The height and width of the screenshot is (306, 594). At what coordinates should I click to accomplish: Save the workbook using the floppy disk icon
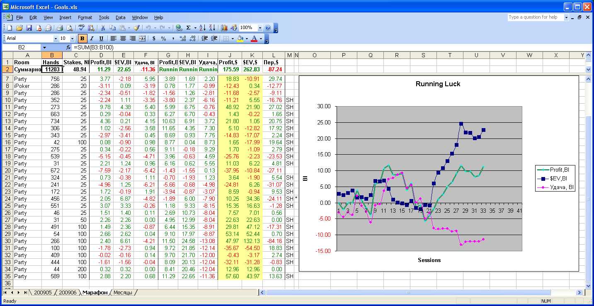[29, 28]
